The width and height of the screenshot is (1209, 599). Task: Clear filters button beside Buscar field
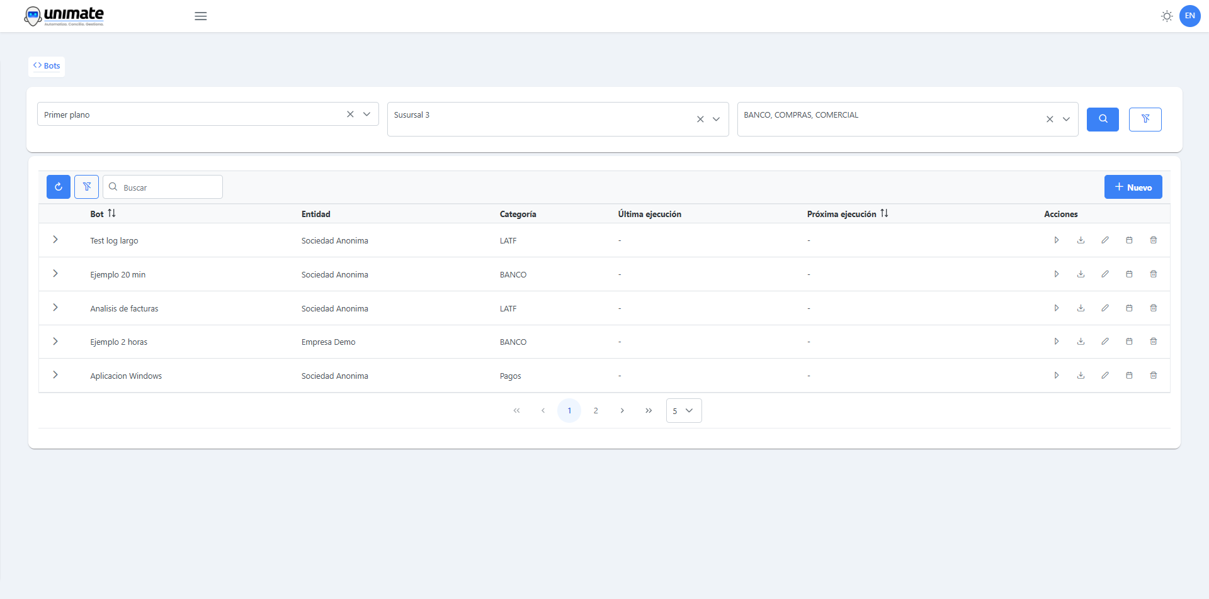[87, 187]
